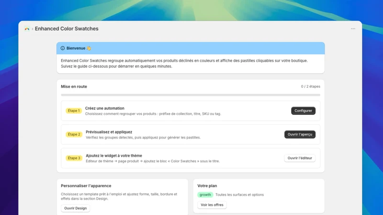Click the info icon beside Bienvenue
The image size is (383, 215).
click(x=63, y=48)
